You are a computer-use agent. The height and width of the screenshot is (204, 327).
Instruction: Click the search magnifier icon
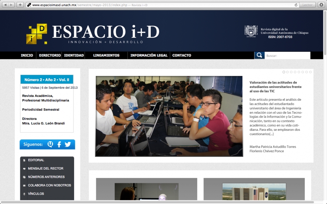click(x=259, y=55)
